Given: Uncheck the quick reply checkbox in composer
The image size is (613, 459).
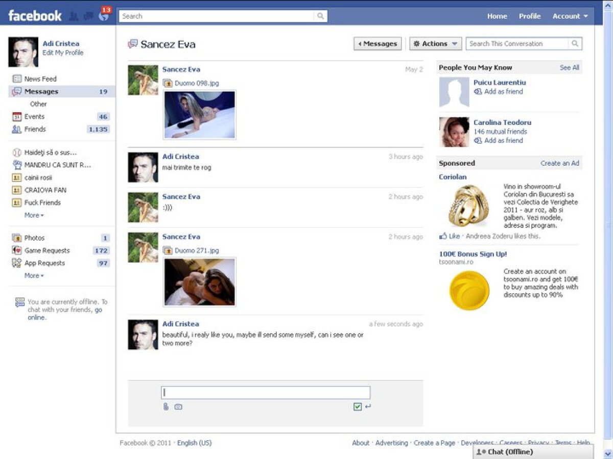Looking at the screenshot, I should pyautogui.click(x=358, y=406).
